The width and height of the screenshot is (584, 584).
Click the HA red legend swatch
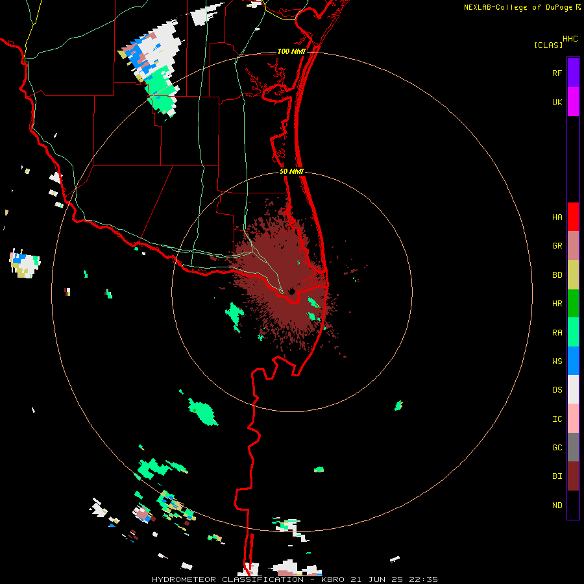coord(573,217)
